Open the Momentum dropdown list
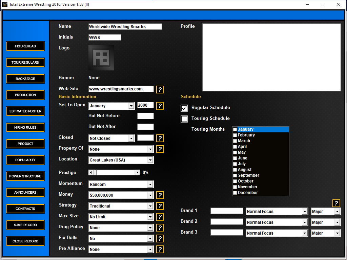Viewport: 347px width, 260px height. pos(150,185)
